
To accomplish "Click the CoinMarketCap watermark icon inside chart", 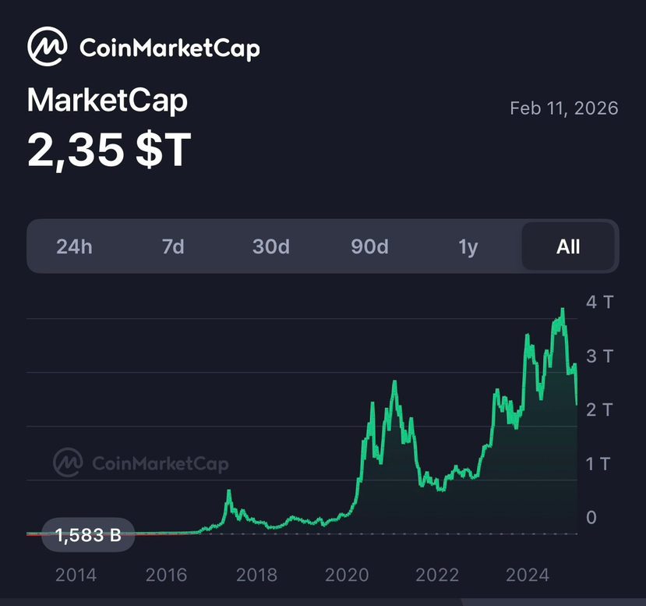I will click(68, 462).
